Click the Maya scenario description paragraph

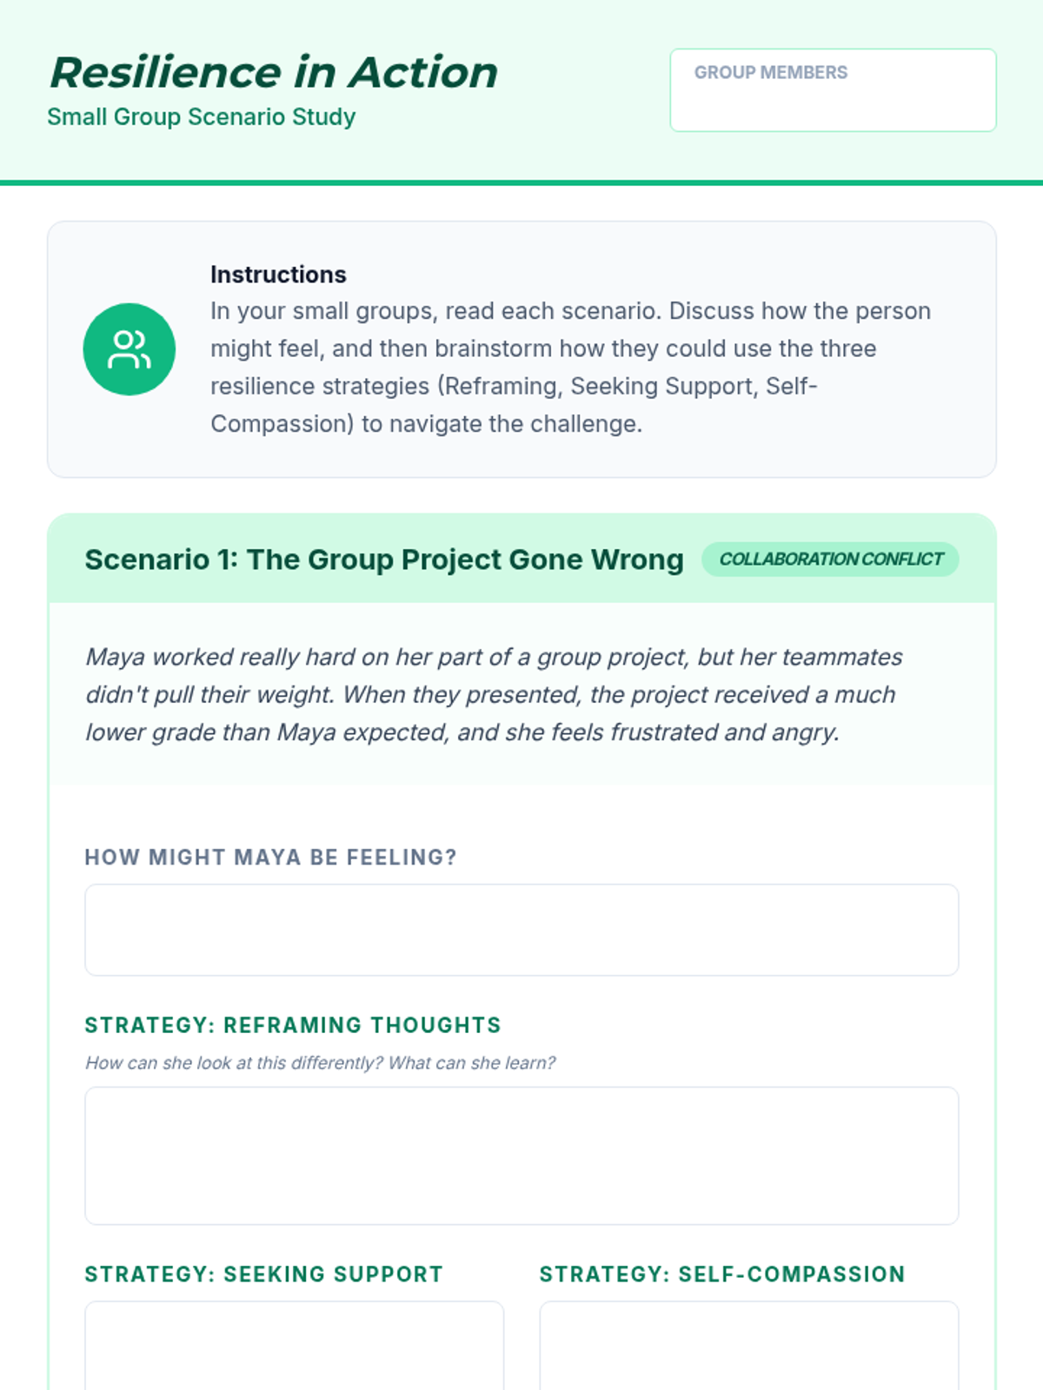494,694
